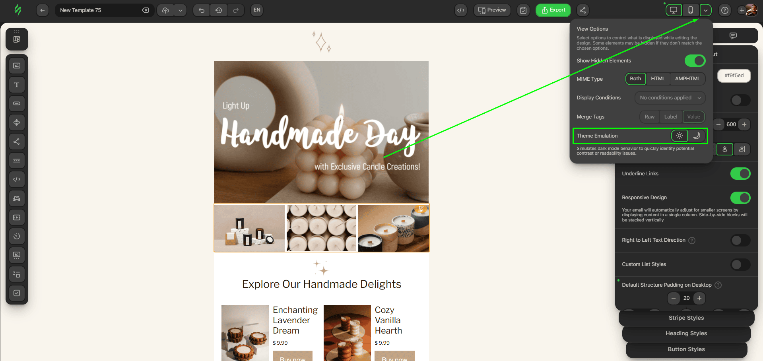Collapse the view options chevron dropdown
Viewport: 763px width, 361px height.
click(x=706, y=10)
